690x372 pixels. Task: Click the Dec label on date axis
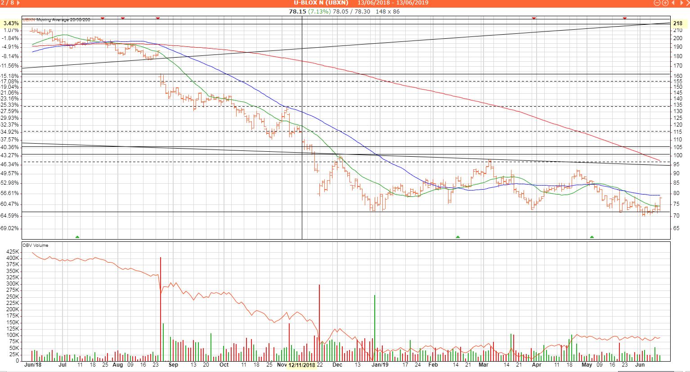[x=337, y=365]
